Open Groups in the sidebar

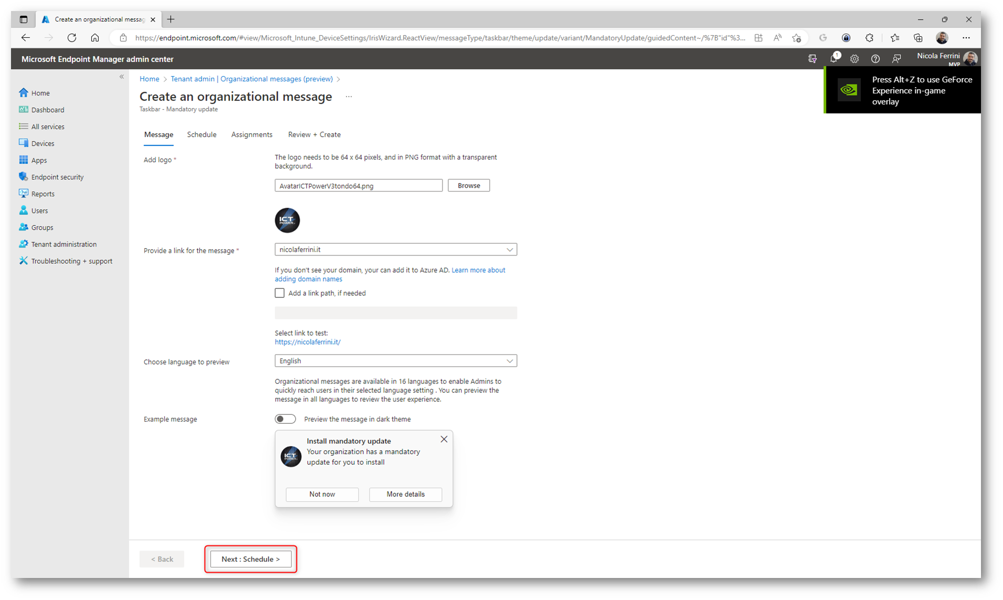pyautogui.click(x=36, y=227)
